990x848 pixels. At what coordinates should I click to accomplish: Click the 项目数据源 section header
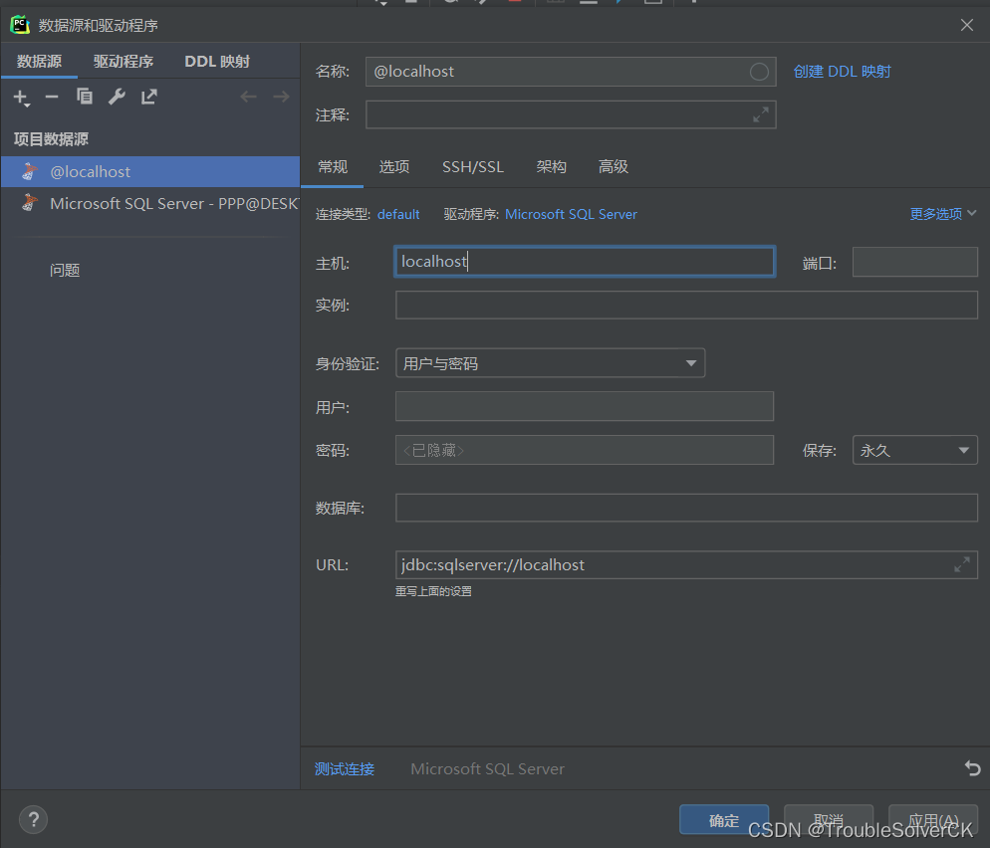[x=51, y=138]
